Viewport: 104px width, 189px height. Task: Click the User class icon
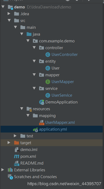[x=48, y=68]
